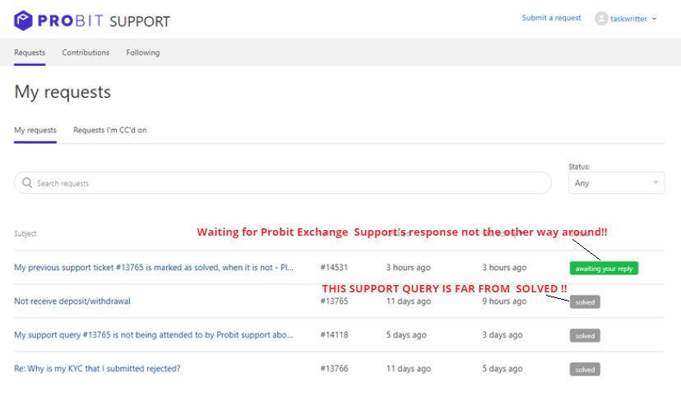Open the taskwritter account dropdown chevron
Screen dimensions: 681x409
pos(654,19)
